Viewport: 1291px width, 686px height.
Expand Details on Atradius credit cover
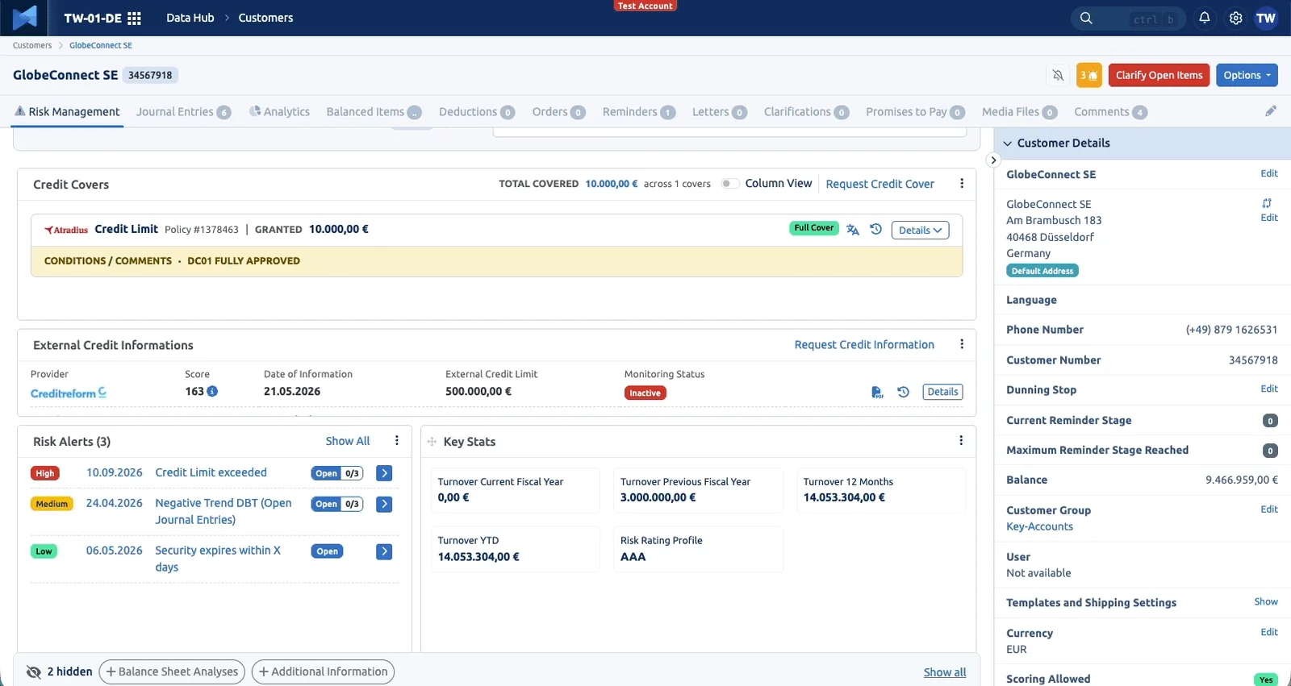(920, 230)
